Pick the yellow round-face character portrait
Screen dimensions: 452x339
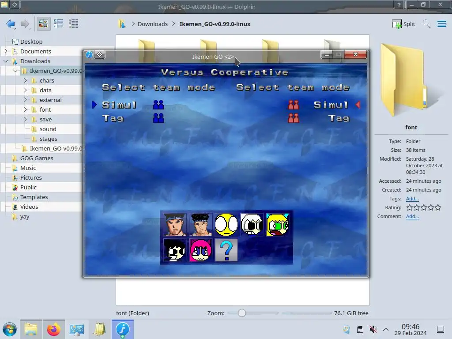tap(226, 225)
